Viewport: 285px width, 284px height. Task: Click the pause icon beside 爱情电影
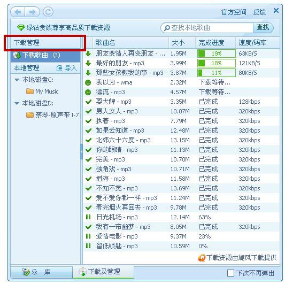point(88,236)
